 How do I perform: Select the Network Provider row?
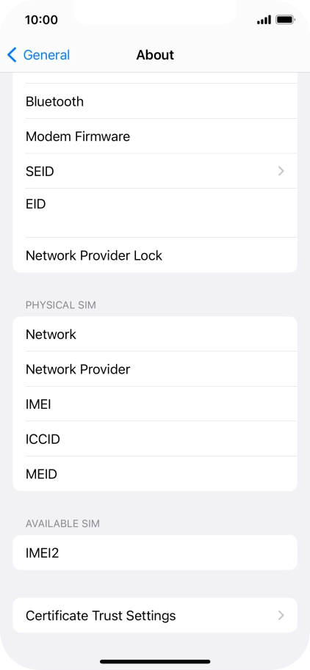155,369
